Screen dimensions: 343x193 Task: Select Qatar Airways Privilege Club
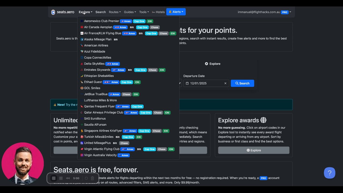point(103,113)
